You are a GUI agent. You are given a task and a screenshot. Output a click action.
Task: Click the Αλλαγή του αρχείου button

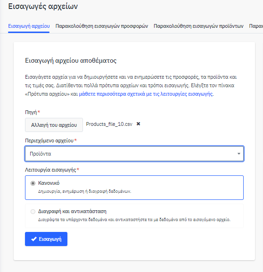54,125
